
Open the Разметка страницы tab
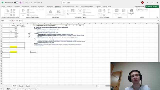[38, 7]
